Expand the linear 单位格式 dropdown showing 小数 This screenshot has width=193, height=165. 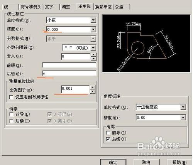[93, 20]
